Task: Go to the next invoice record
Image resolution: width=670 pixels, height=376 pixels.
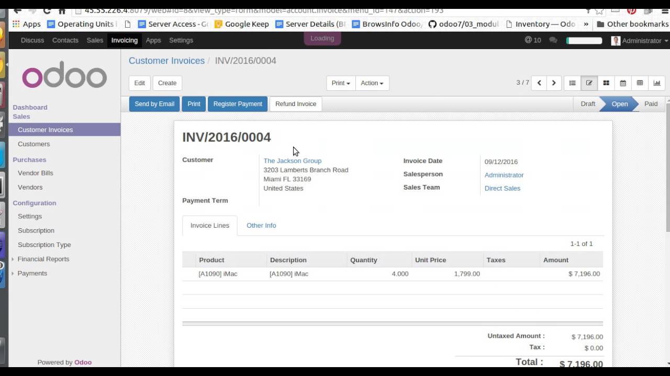Action: (554, 83)
